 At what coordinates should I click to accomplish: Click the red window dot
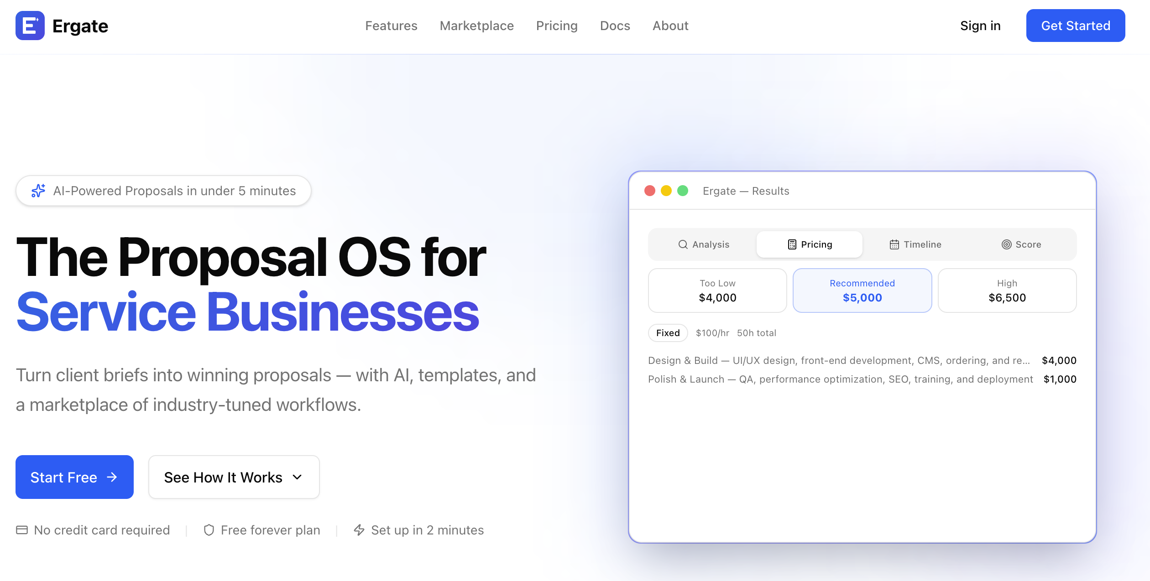coord(650,191)
